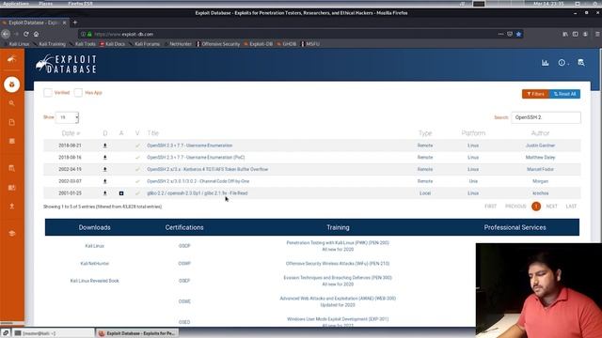
Task: Open GHDB bookmark
Action: pyautogui.click(x=286, y=44)
